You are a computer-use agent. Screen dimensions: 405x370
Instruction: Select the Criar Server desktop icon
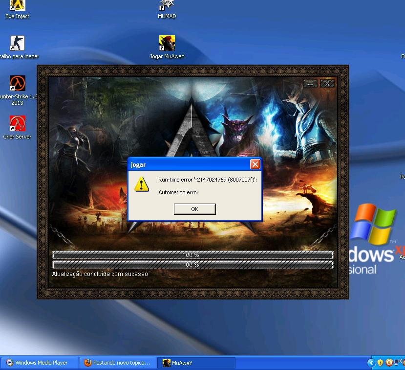click(x=18, y=123)
